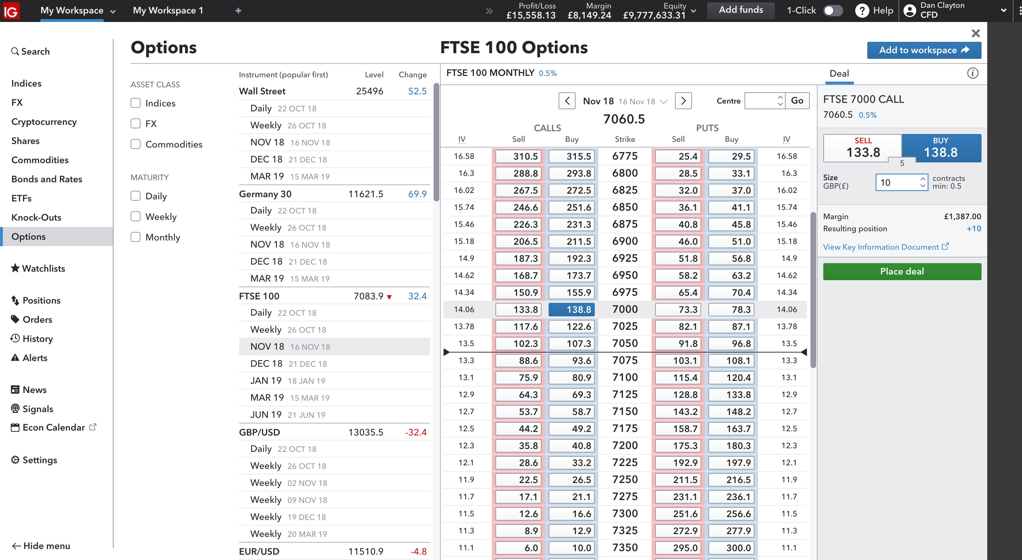Select the BUY 138.8 deal direction
Screen dimensions: 1022x560
click(941, 148)
